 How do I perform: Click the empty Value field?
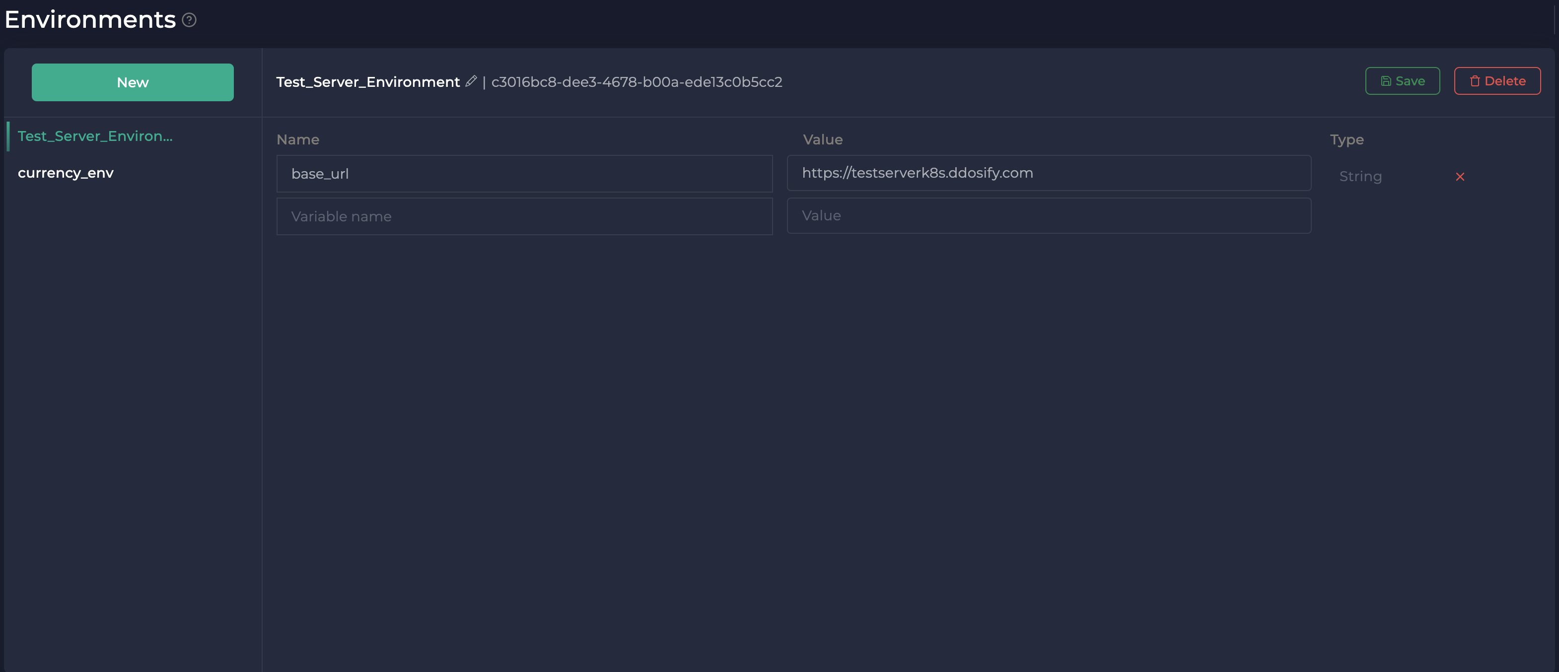(1049, 215)
